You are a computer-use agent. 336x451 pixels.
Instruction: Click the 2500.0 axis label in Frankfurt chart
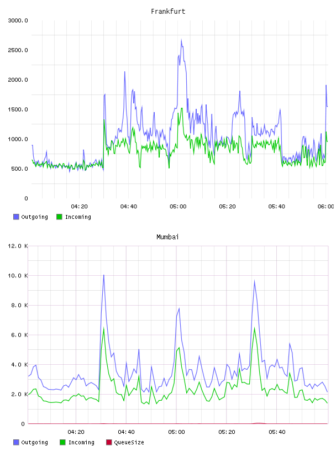coord(18,50)
